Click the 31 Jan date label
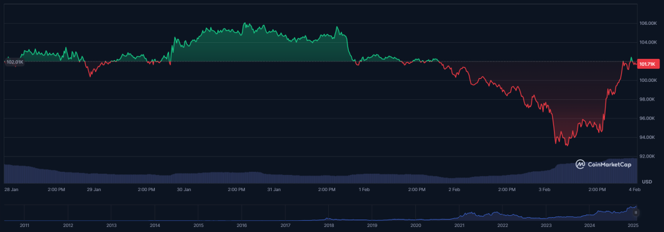 pos(274,190)
